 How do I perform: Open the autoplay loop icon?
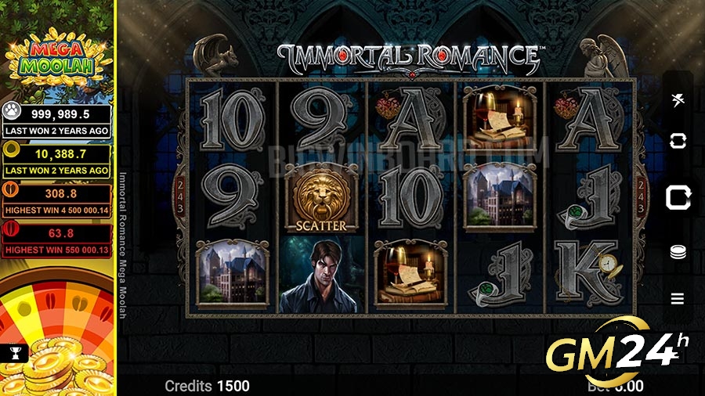pos(678,141)
